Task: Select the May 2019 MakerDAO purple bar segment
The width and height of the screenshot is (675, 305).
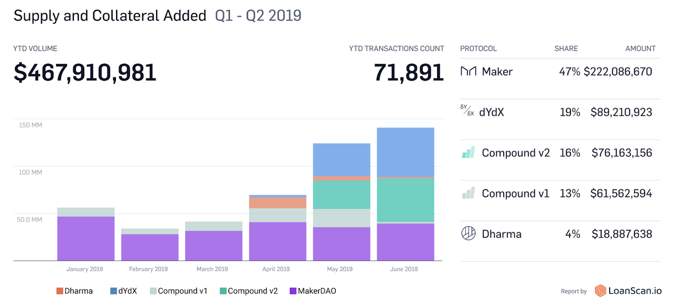Action: [342, 244]
